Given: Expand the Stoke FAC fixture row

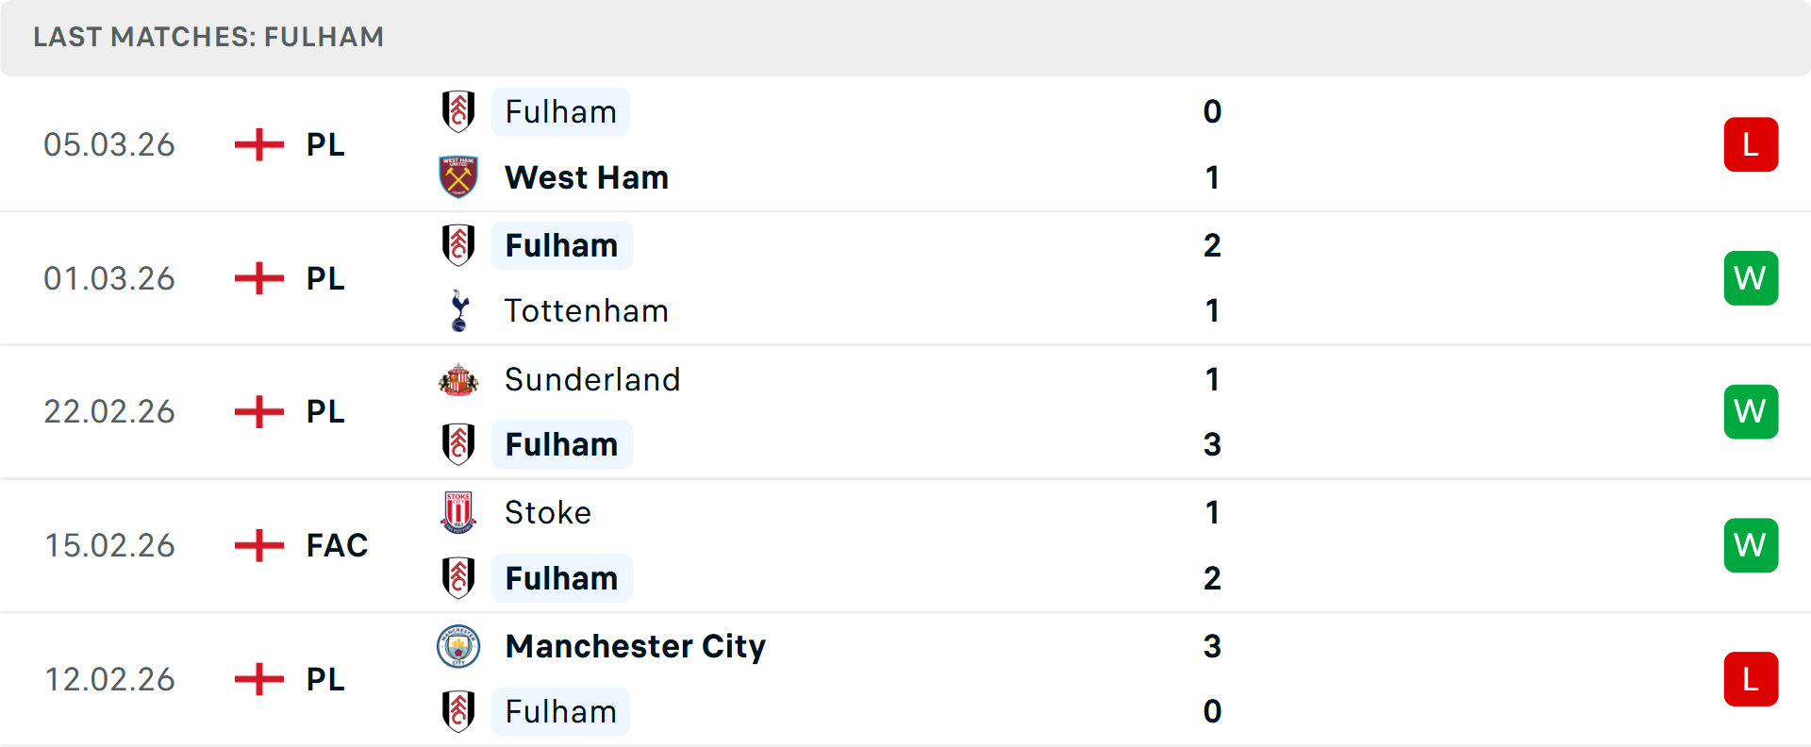Looking at the screenshot, I should click(905, 545).
